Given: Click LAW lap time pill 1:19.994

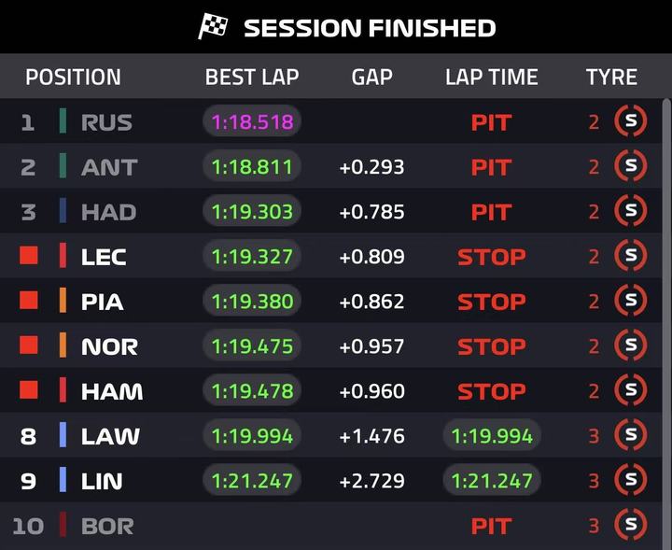Looking at the screenshot, I should 492,436.
